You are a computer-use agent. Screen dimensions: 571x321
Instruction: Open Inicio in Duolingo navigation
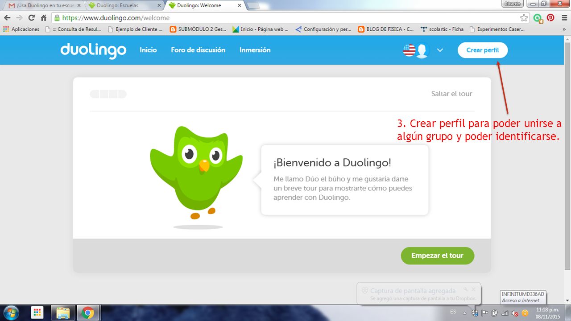(148, 50)
